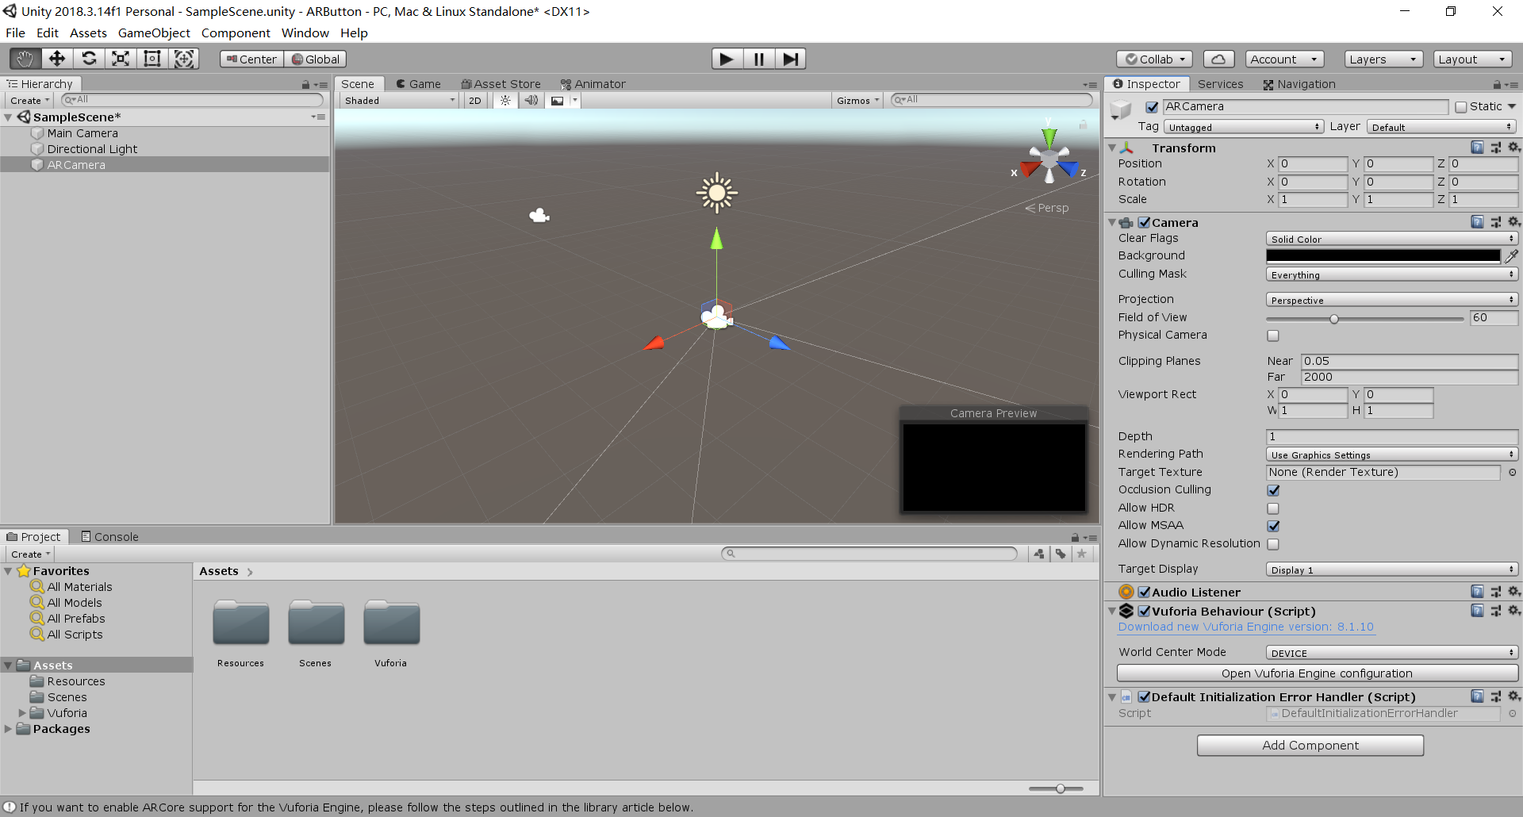Disable Occlusion Culling checkbox

(1273, 490)
